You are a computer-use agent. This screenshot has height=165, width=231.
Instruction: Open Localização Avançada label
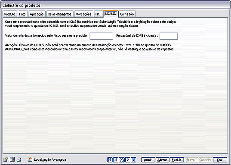click(50, 159)
